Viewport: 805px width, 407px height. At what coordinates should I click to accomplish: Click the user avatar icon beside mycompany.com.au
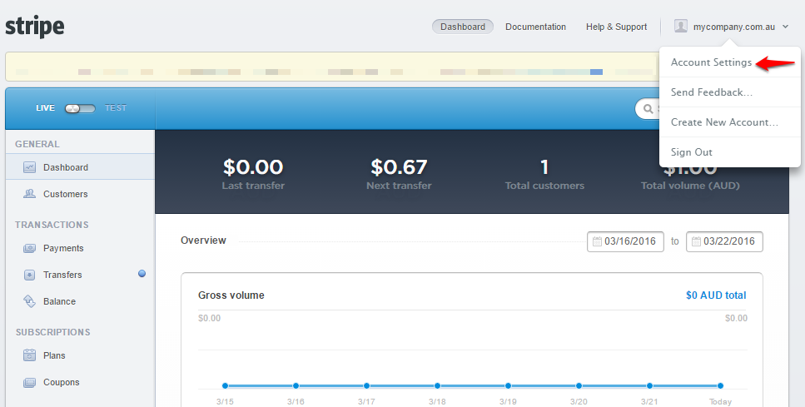tap(681, 27)
